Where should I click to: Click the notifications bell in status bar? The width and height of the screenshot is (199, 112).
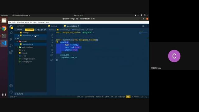pos(146,97)
